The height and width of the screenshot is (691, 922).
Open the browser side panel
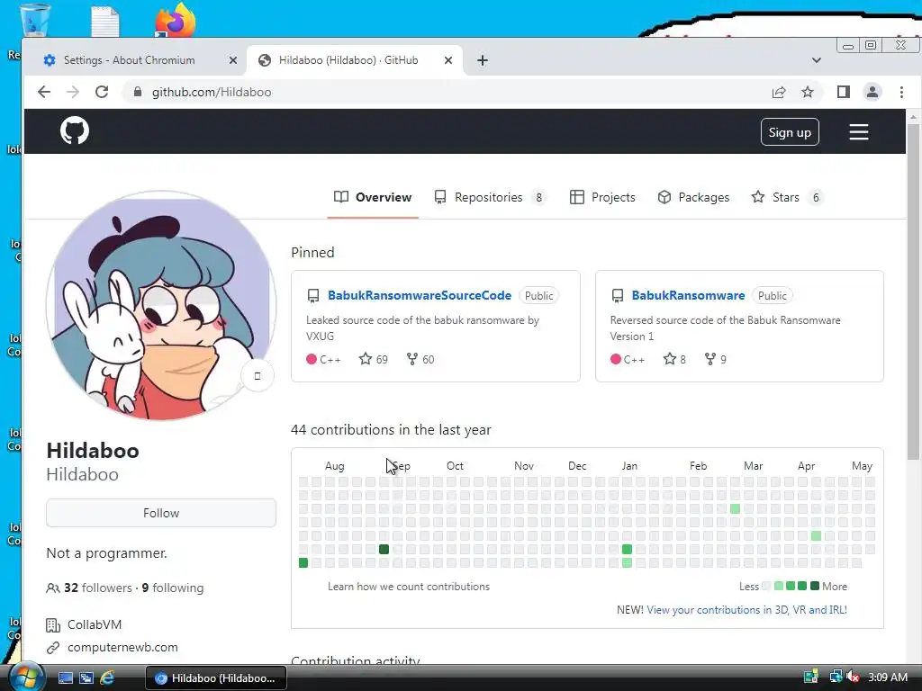tap(843, 92)
